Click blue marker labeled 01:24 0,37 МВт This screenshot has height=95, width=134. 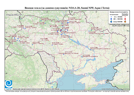pos(91,30)
